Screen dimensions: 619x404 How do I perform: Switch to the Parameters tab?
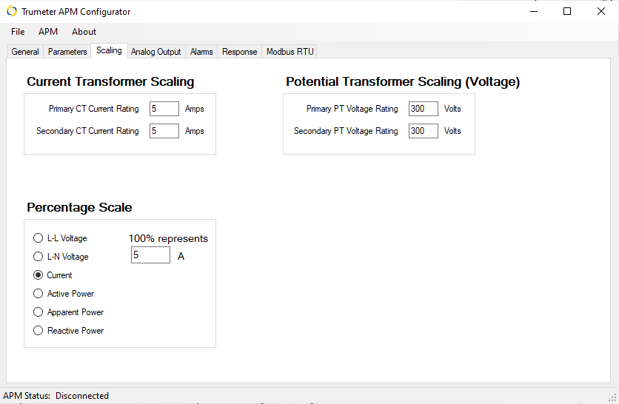click(67, 52)
